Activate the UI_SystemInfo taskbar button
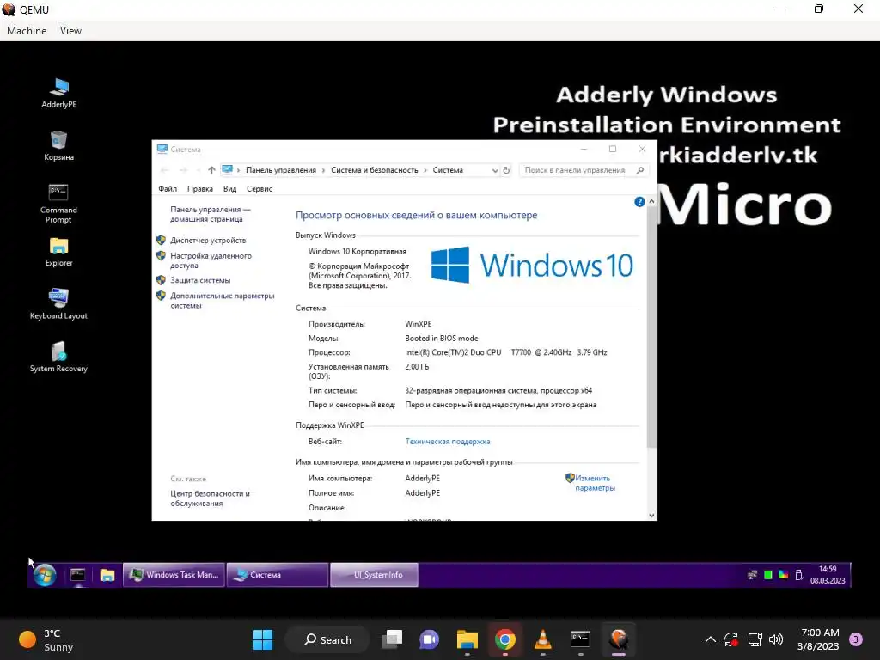 pos(375,575)
